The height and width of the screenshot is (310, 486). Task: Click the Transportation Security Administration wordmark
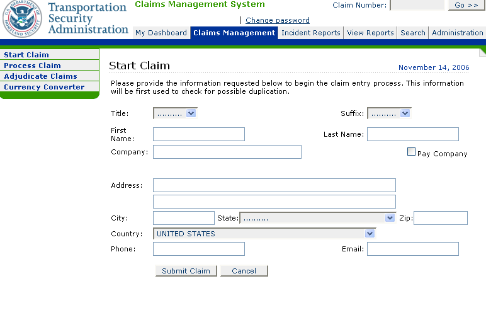(x=88, y=18)
